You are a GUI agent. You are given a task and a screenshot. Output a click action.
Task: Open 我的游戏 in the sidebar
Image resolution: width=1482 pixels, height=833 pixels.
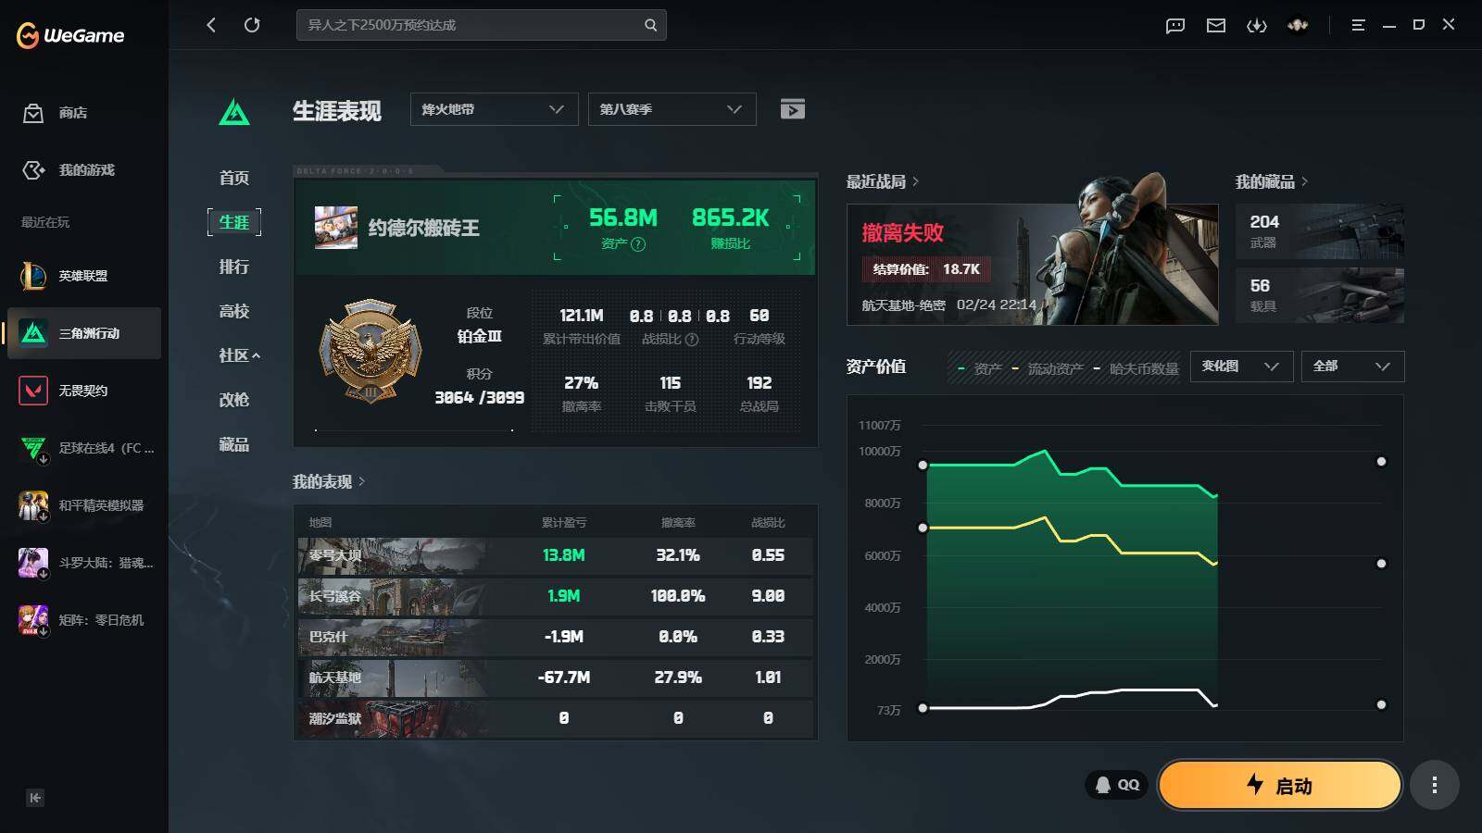pos(69,170)
